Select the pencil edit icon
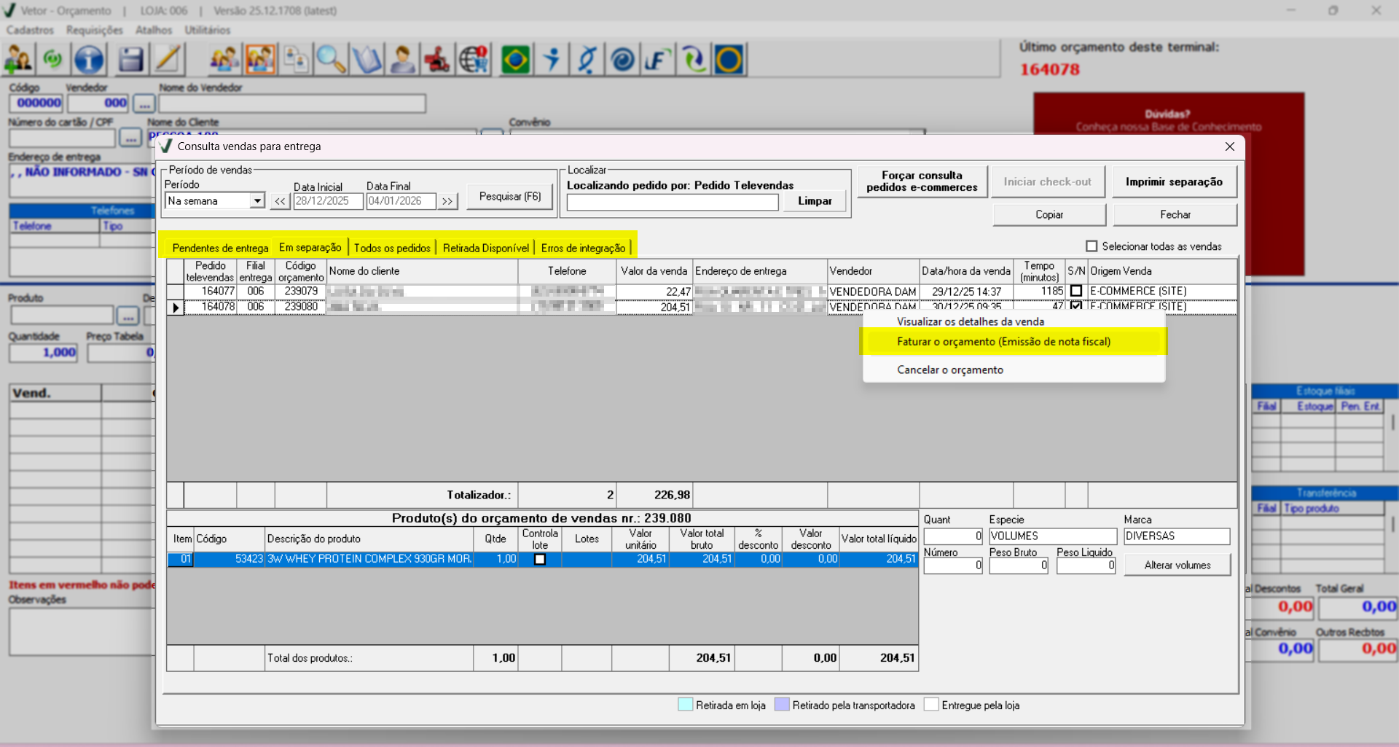This screenshot has width=1399, height=747. click(x=168, y=60)
